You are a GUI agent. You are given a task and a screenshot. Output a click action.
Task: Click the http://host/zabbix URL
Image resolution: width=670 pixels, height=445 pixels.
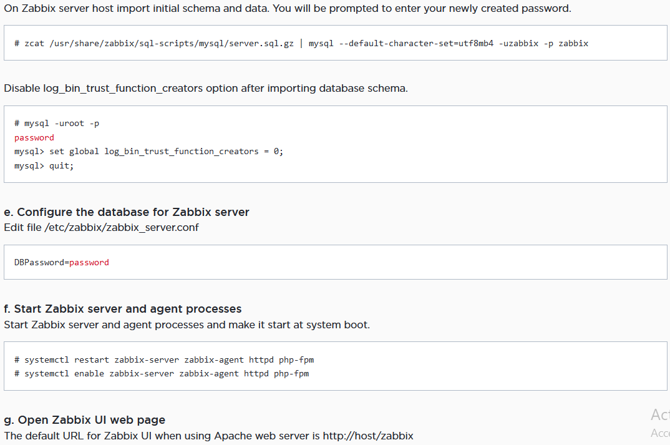[x=368, y=435]
